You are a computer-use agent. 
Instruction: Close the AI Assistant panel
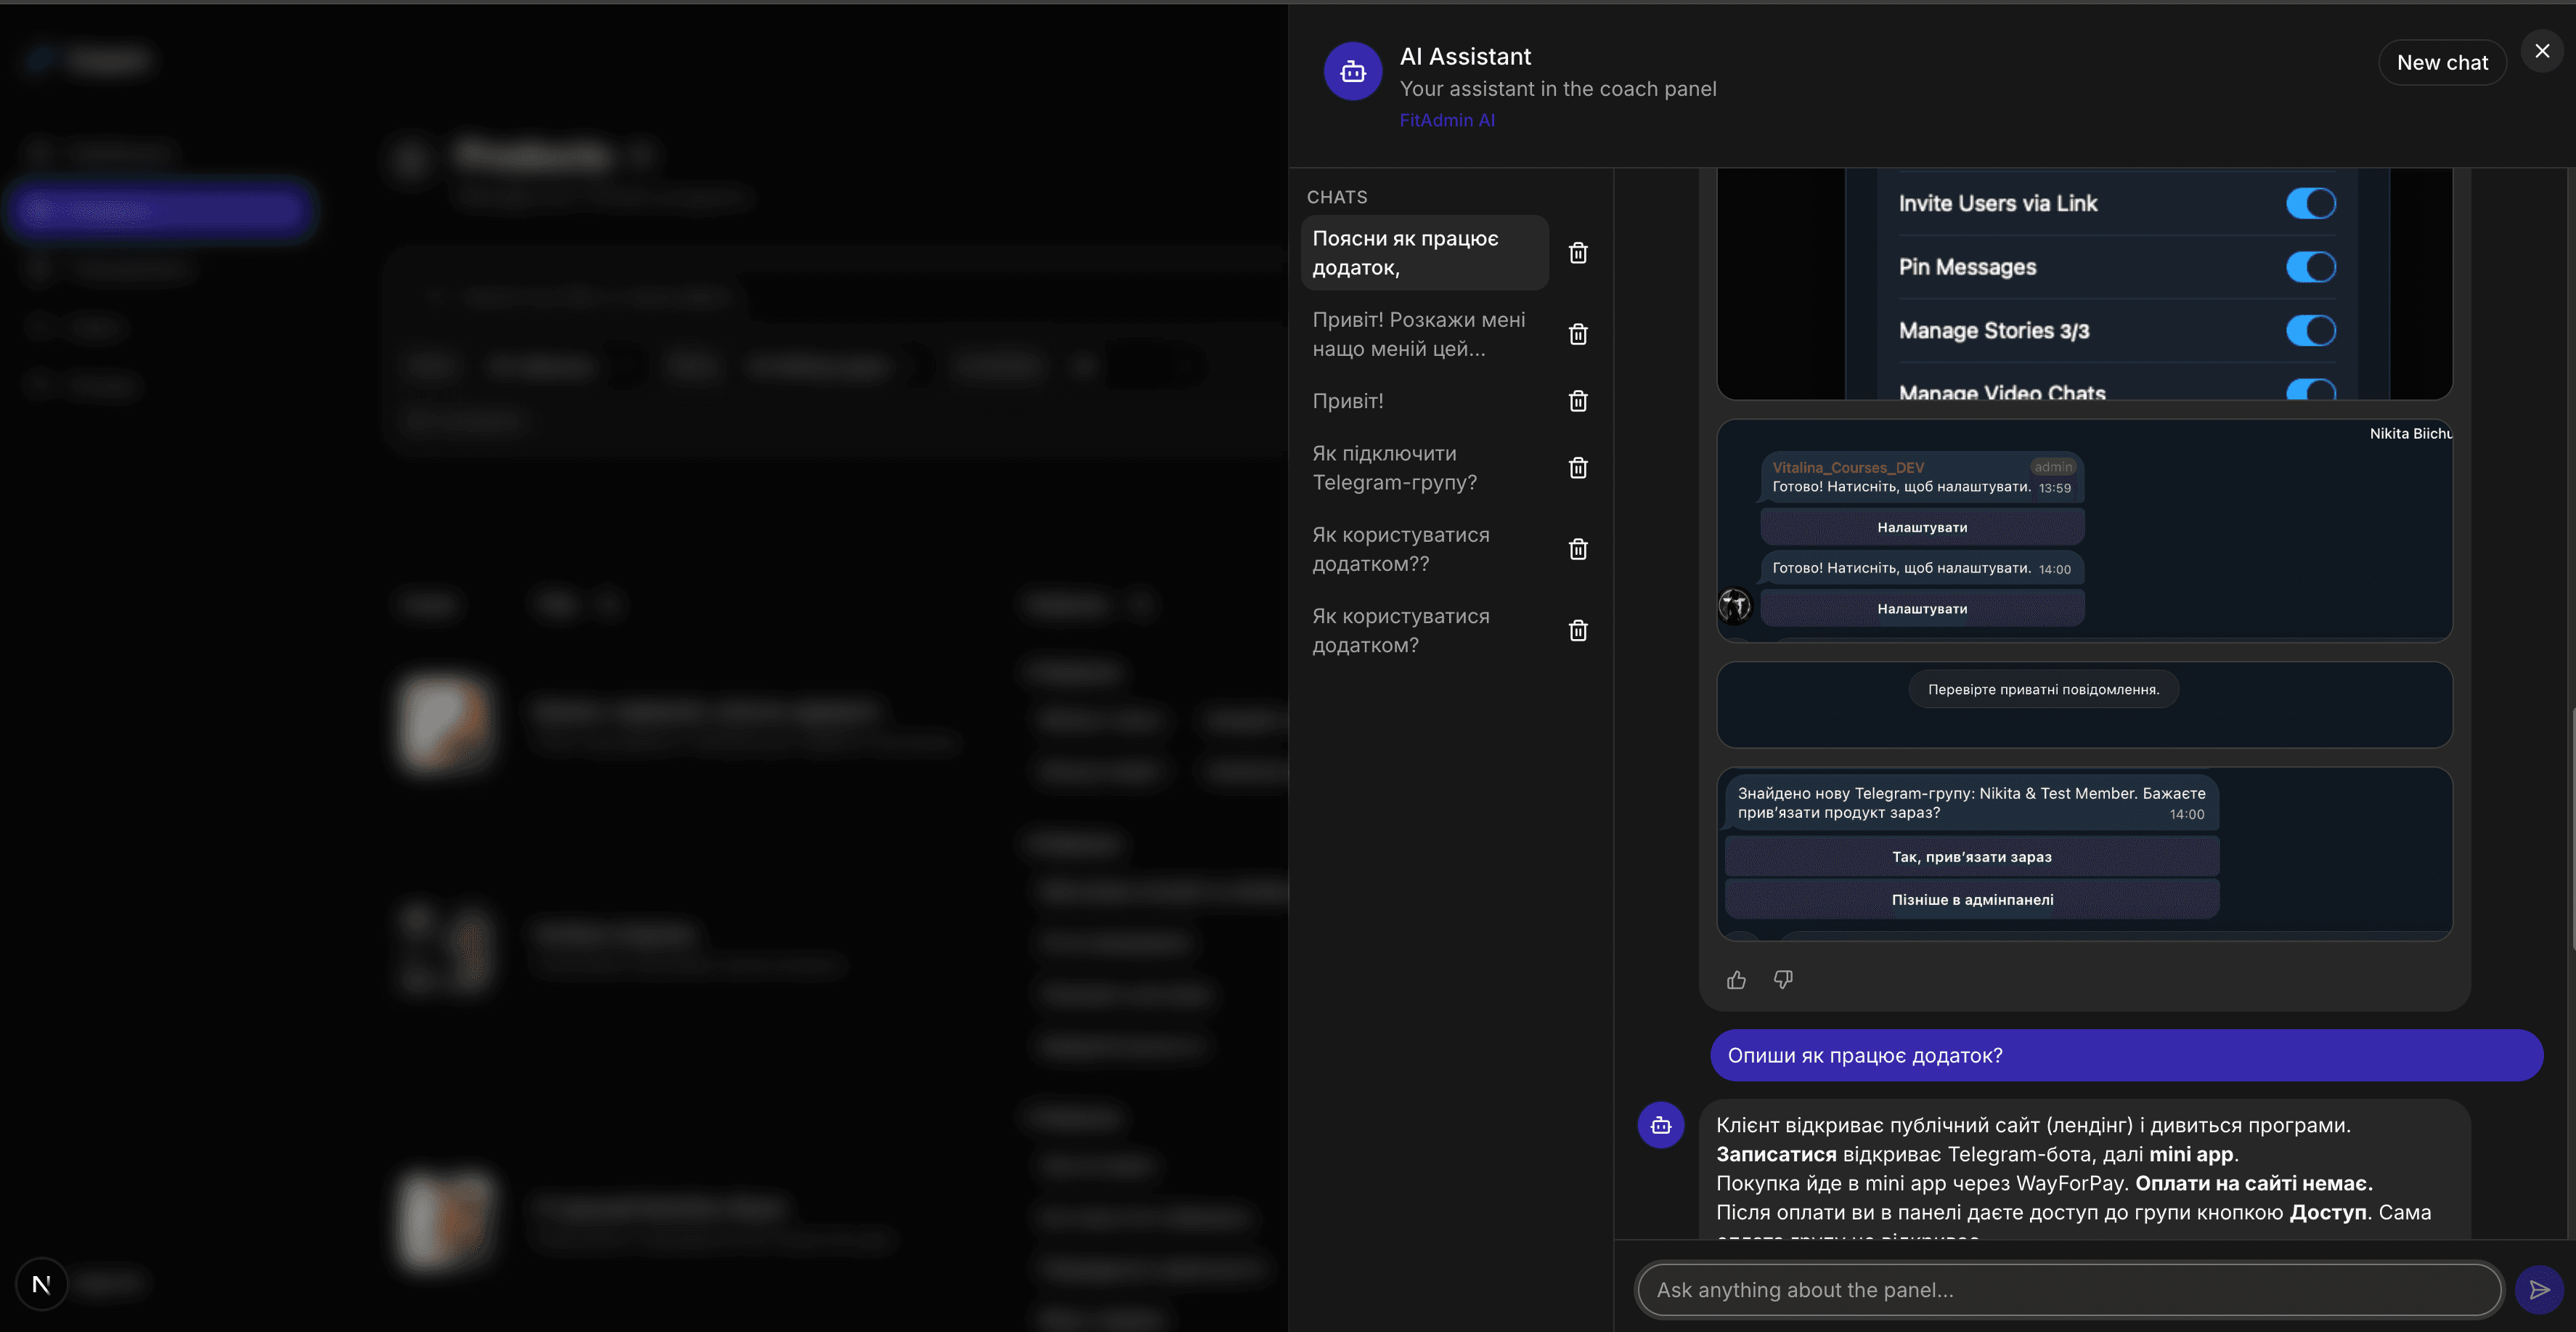2542,51
